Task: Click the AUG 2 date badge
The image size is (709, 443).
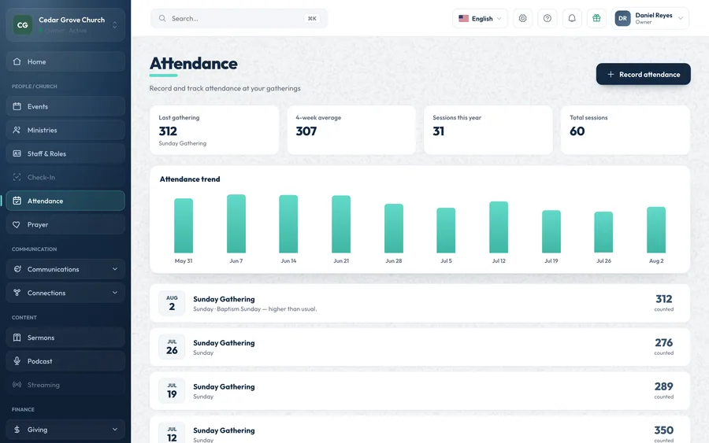Action: pos(172,303)
